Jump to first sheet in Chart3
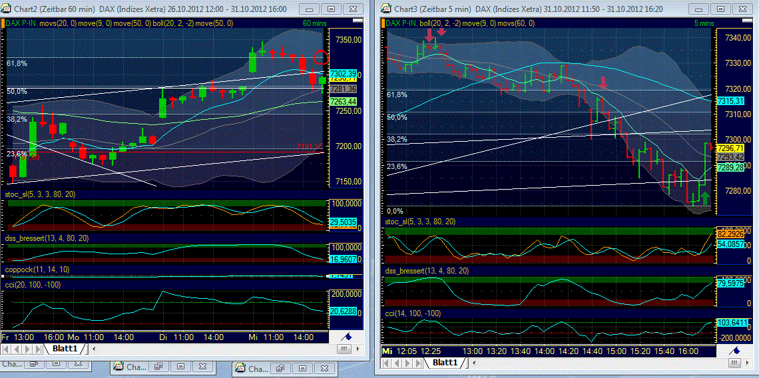The width and height of the screenshot is (759, 378). pos(386,362)
